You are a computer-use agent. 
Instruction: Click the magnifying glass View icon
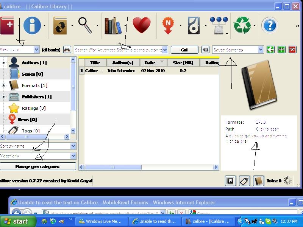[x=85, y=25]
